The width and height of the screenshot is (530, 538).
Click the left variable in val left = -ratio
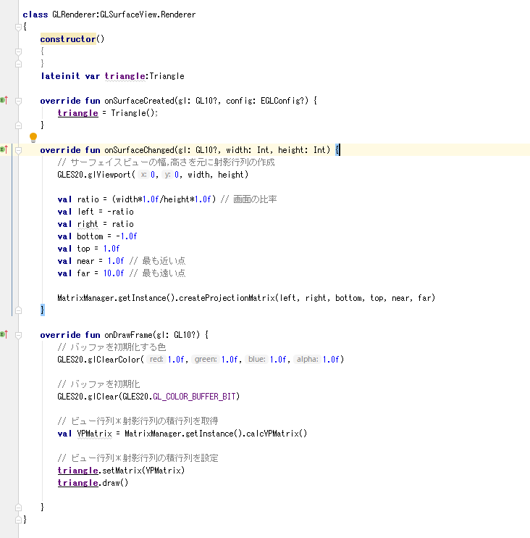coord(85,212)
